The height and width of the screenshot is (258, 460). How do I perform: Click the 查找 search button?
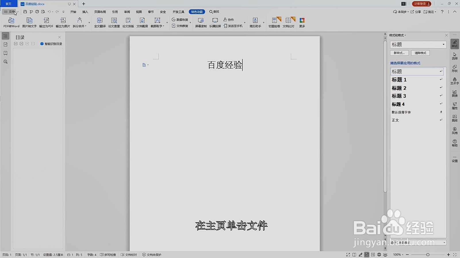click(x=214, y=12)
